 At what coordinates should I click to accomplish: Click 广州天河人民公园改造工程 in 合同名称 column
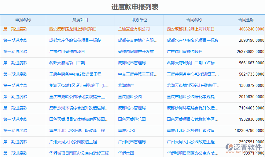point(191,142)
